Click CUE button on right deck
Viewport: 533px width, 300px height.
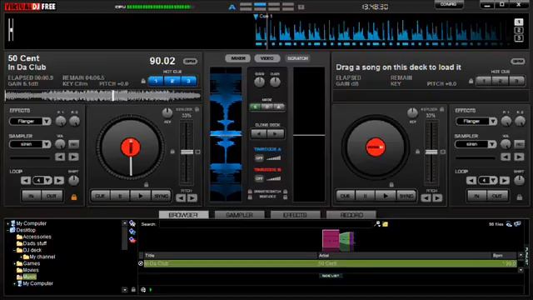345,196
